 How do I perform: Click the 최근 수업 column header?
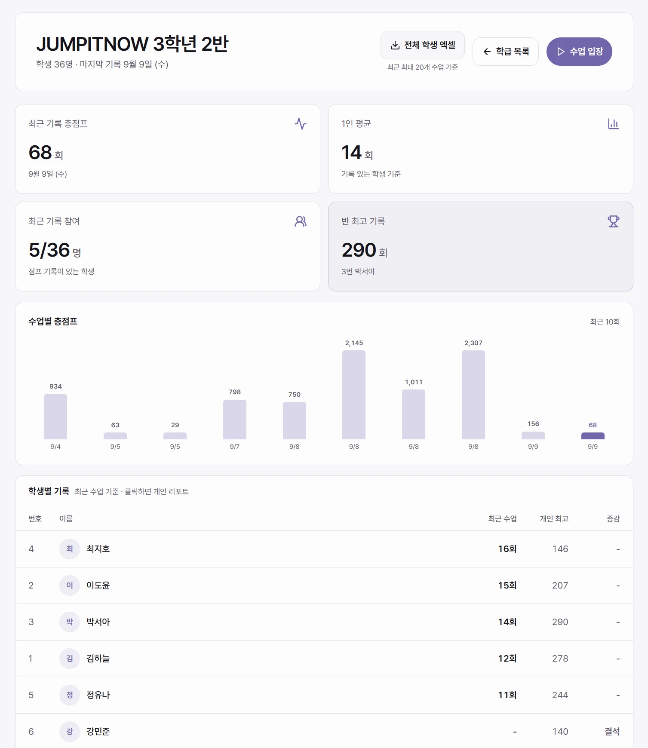coord(502,519)
